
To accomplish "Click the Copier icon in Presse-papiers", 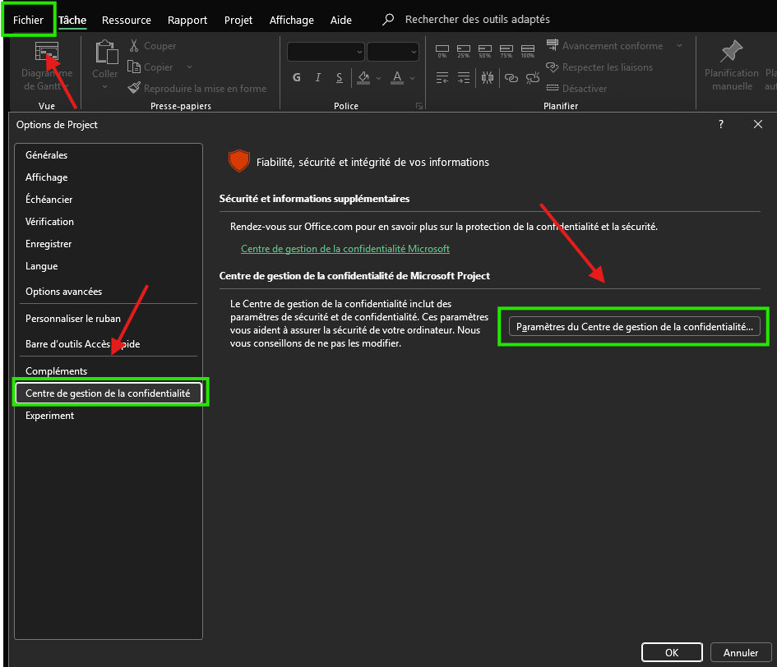I will [134, 67].
